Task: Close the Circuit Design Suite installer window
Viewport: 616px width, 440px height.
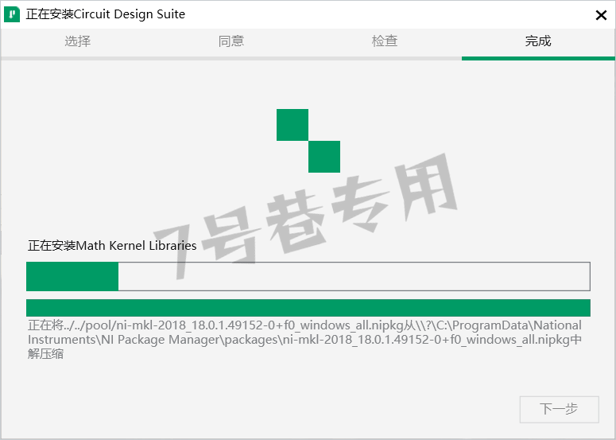Action: [601, 15]
